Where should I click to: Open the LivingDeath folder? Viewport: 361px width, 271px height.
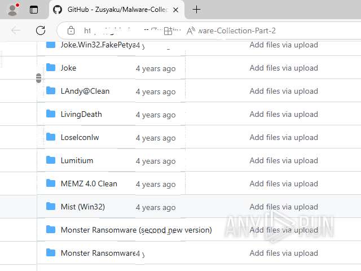[x=81, y=114]
